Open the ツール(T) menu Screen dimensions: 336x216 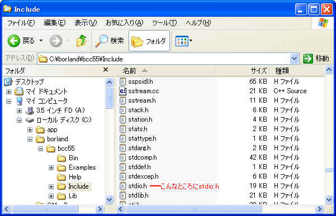[x=164, y=23]
